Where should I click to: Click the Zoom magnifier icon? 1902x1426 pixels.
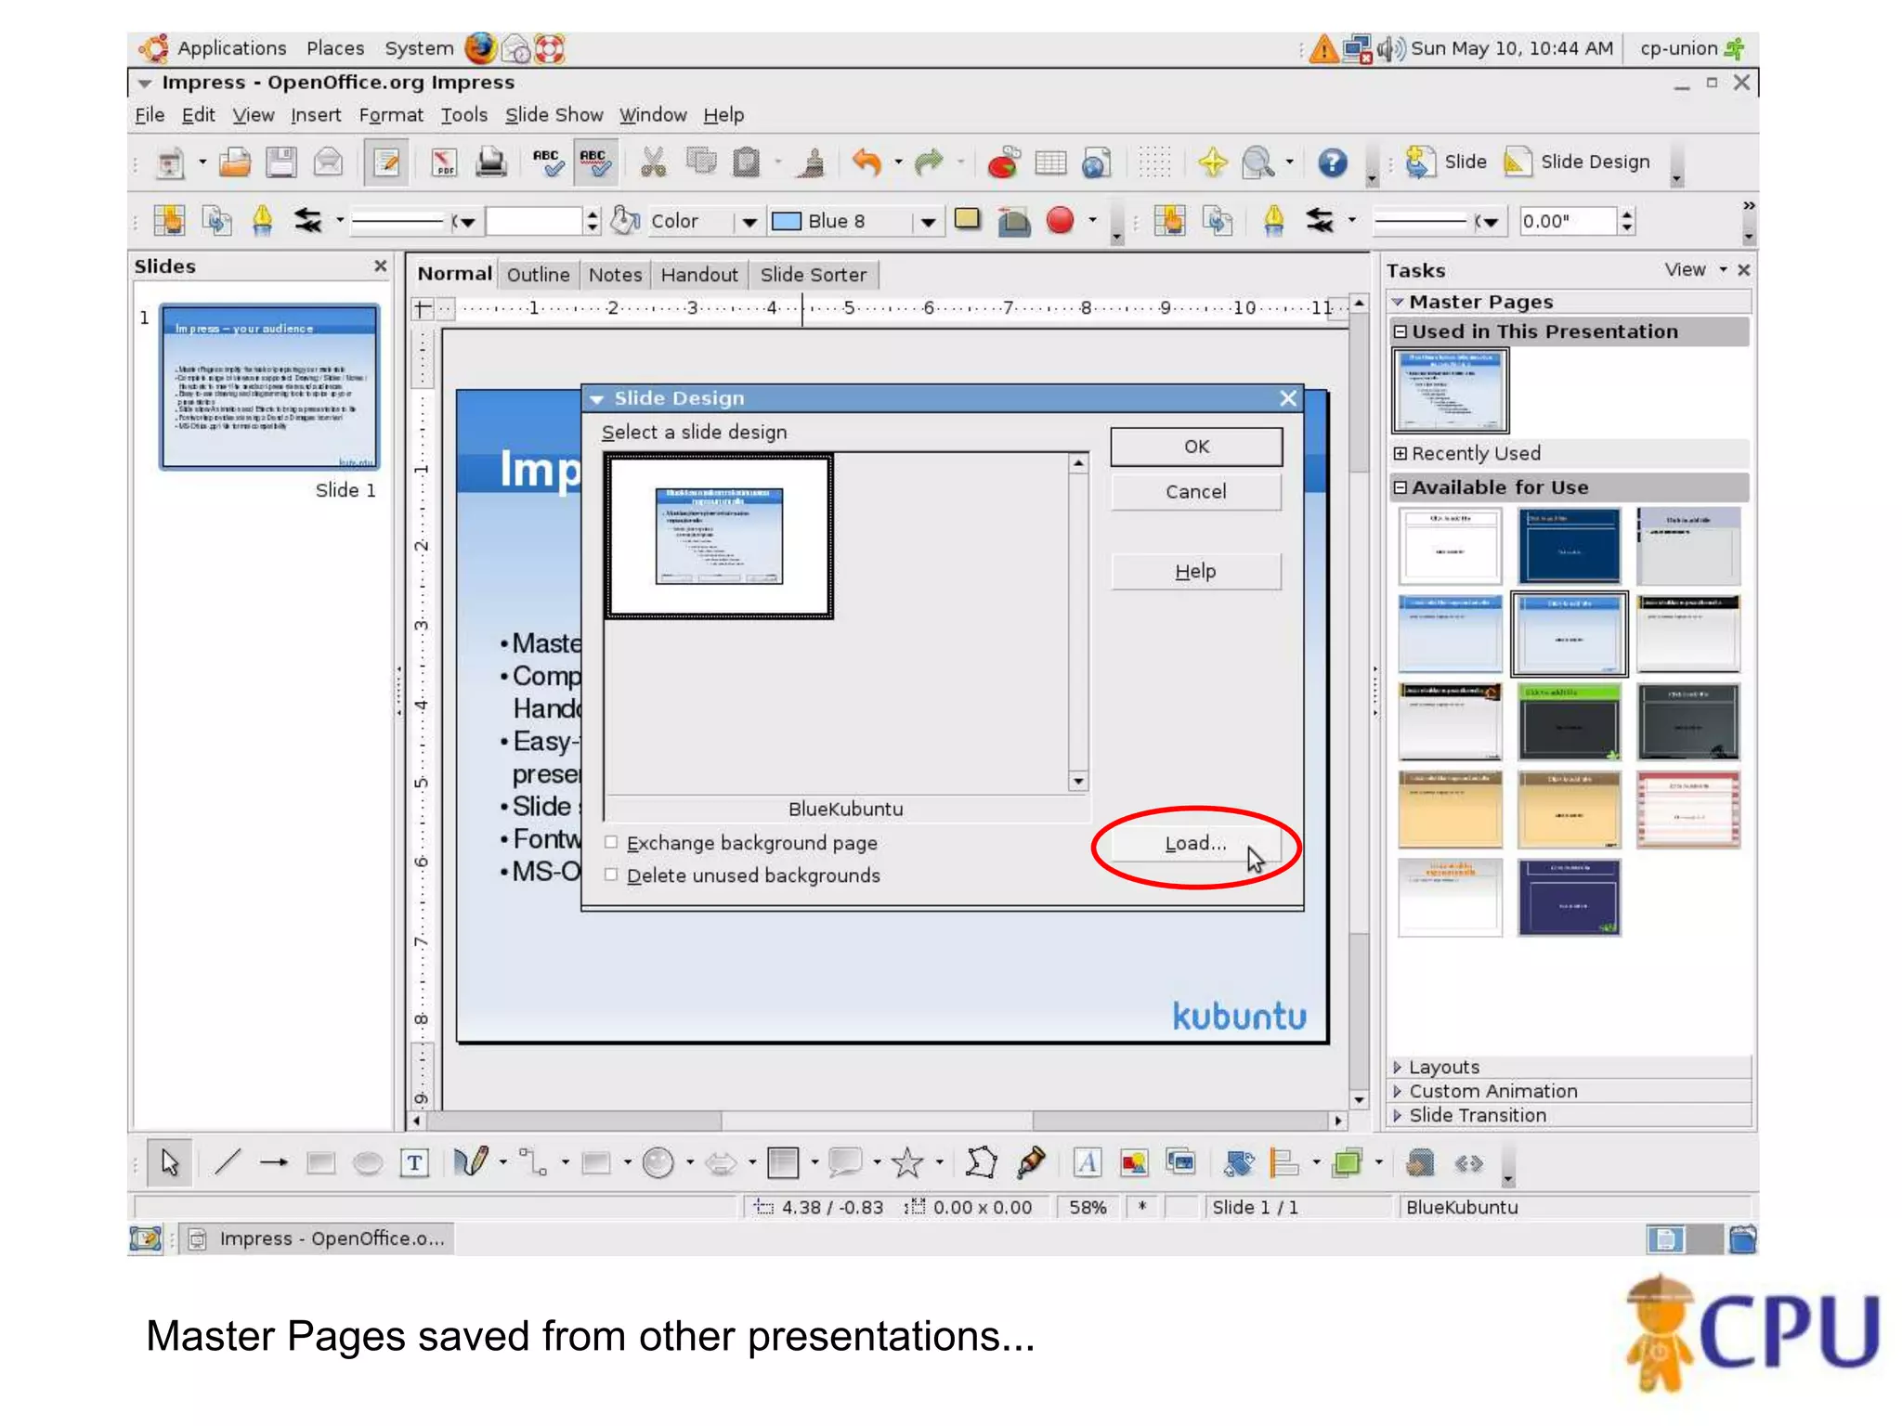tap(1257, 162)
